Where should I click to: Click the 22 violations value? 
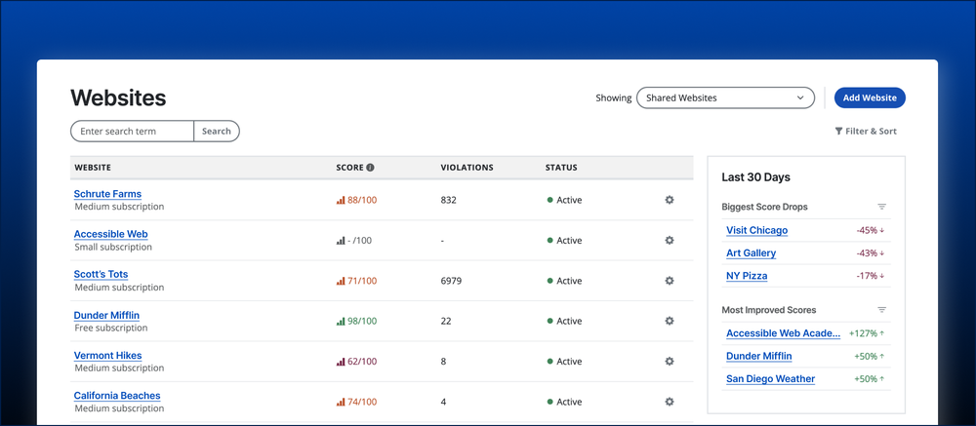pos(446,322)
